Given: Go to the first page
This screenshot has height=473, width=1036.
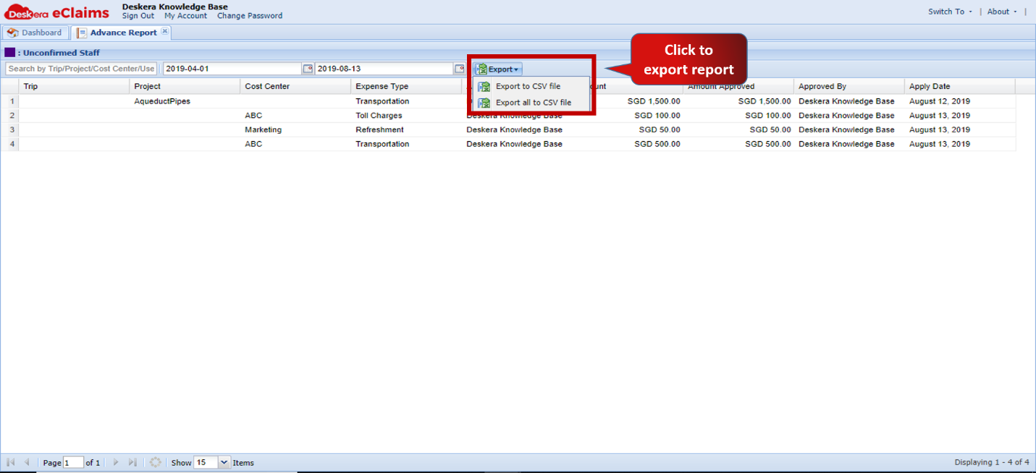Looking at the screenshot, I should pyautogui.click(x=11, y=462).
